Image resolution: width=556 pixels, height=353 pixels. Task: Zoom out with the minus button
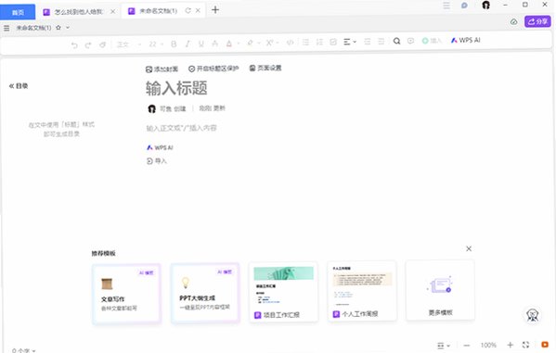tap(467, 346)
